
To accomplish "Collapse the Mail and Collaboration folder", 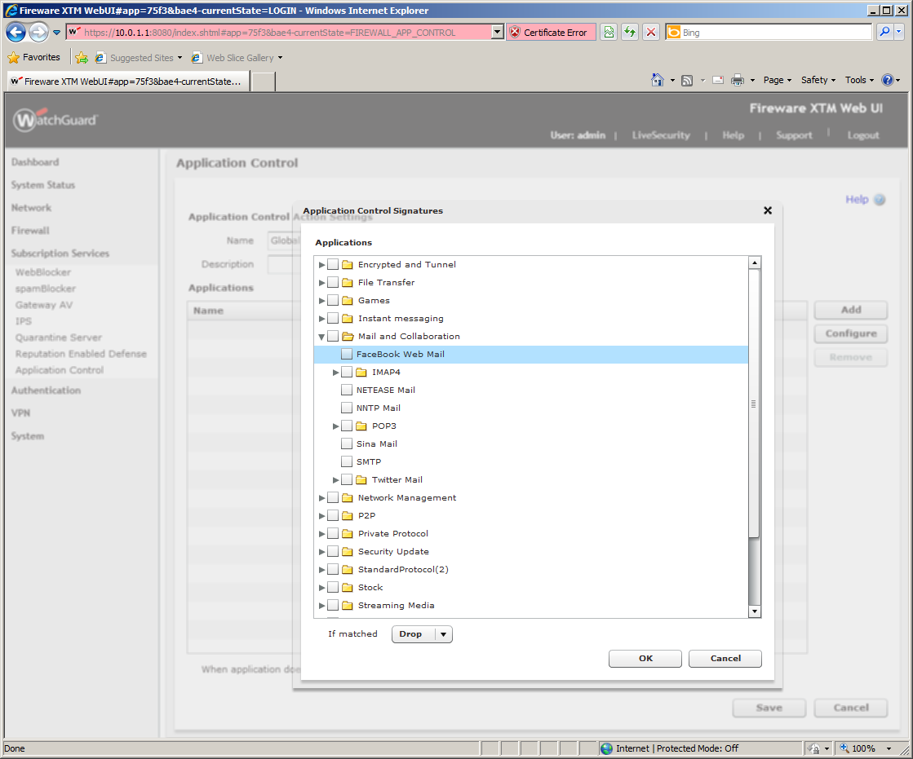I will click(x=322, y=337).
